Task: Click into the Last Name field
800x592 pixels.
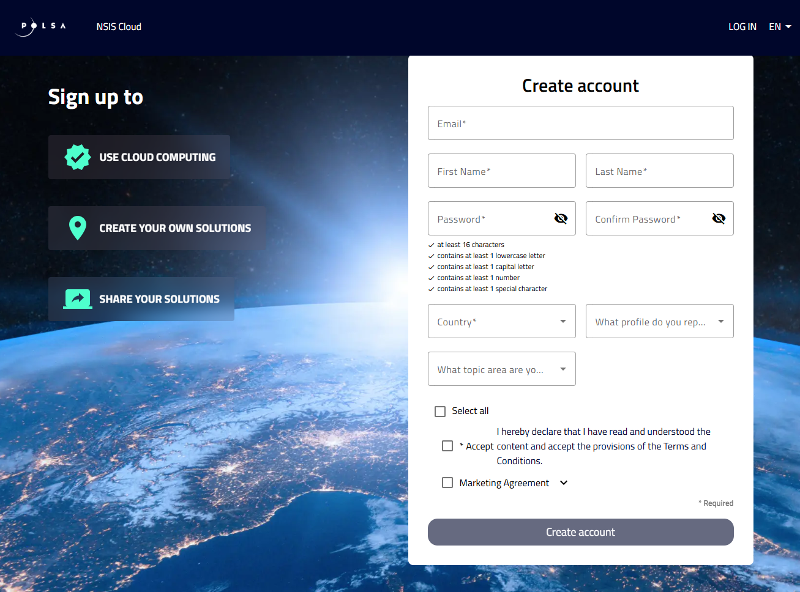Action: click(659, 171)
